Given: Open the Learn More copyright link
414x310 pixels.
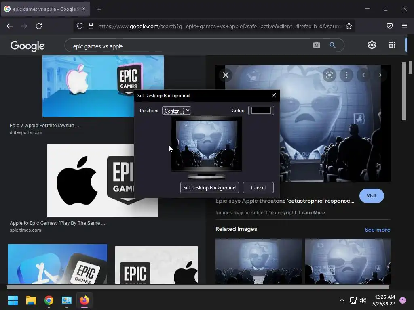Looking at the screenshot, I should click(312, 212).
